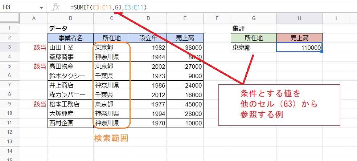Click the 該当 label in row 5

pyautogui.click(x=40, y=67)
